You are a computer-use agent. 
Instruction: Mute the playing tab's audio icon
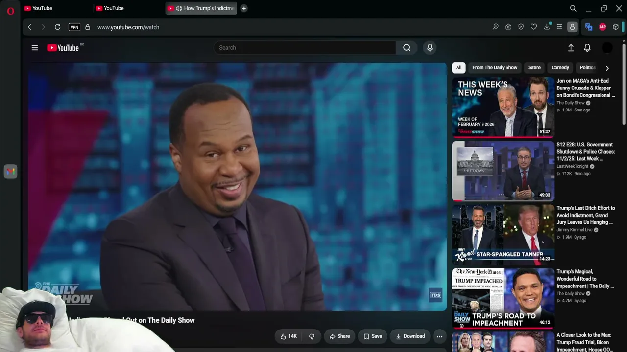click(x=179, y=8)
